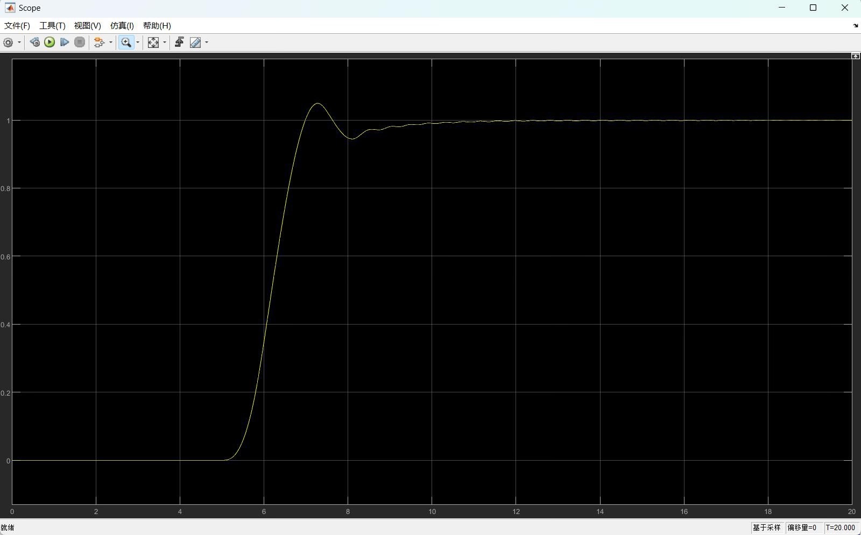
Task: Open the triggers tool icon
Action: click(180, 43)
